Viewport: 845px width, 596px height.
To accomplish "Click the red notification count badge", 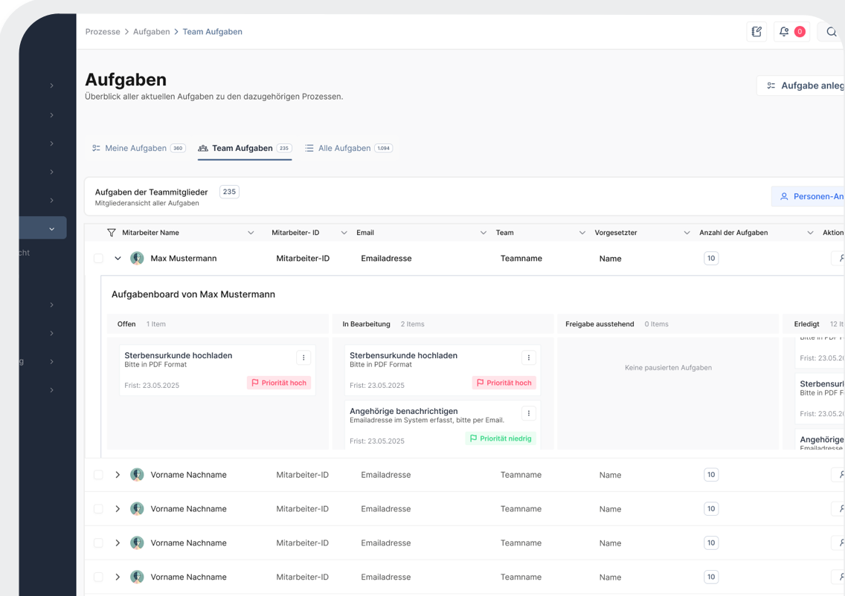I will pos(800,32).
